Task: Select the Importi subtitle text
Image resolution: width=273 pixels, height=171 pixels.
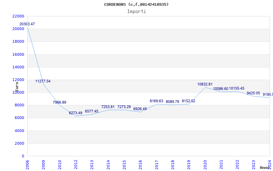Action: [x=136, y=12]
